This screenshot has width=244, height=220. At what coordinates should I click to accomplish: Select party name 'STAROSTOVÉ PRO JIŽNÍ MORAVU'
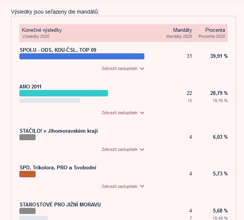[60, 205]
